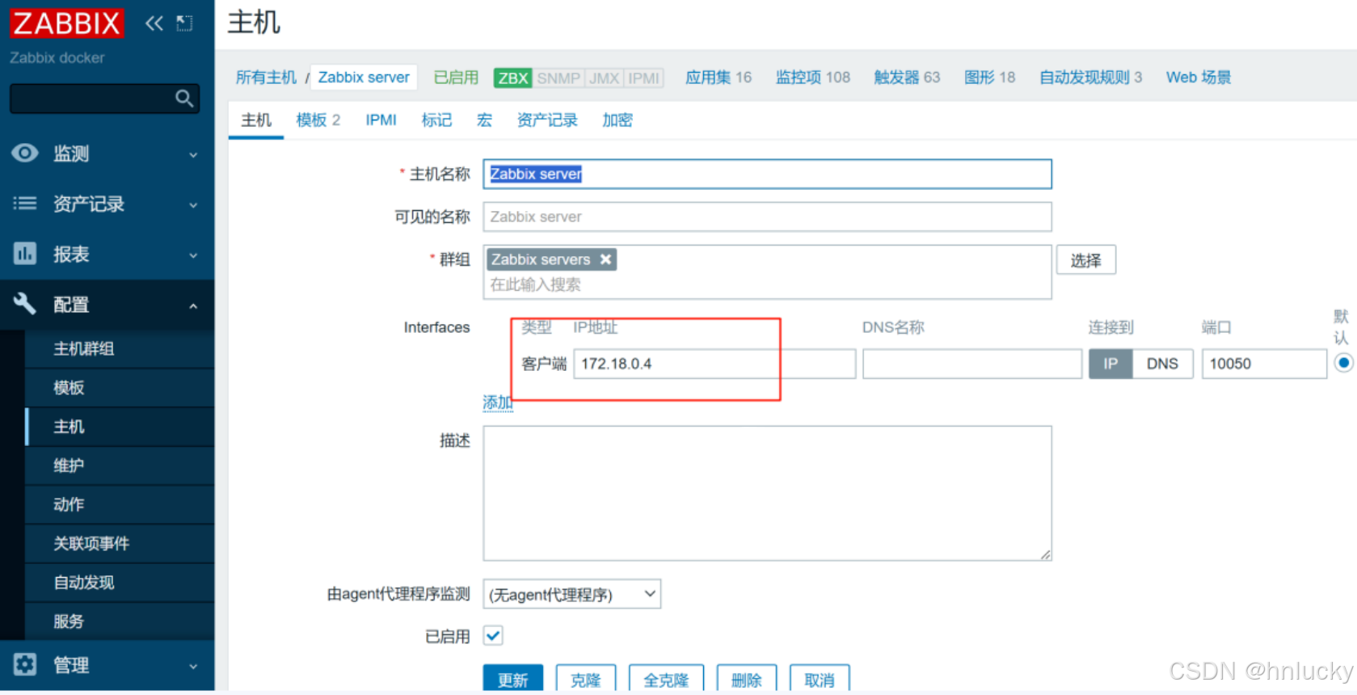This screenshot has width=1357, height=695.
Task: Click the 全克隆 button
Action: point(666,679)
